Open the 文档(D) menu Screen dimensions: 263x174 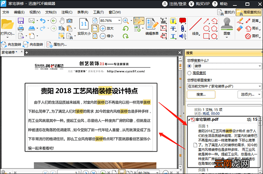click(x=51, y=12)
